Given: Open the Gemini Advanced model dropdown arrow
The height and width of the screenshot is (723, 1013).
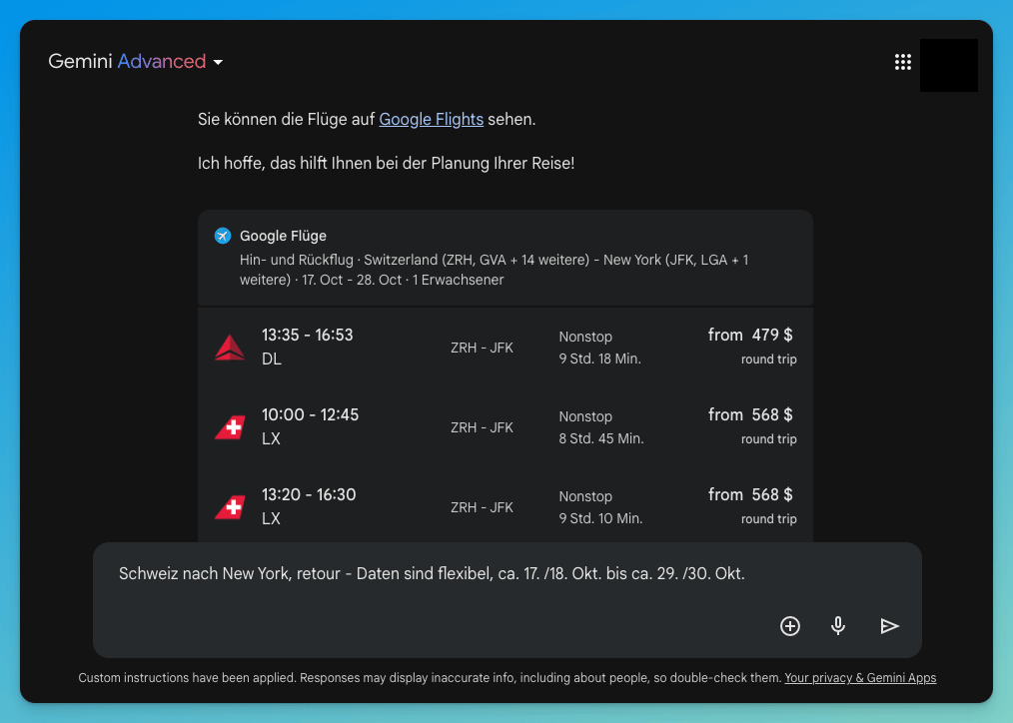Looking at the screenshot, I should 218,63.
